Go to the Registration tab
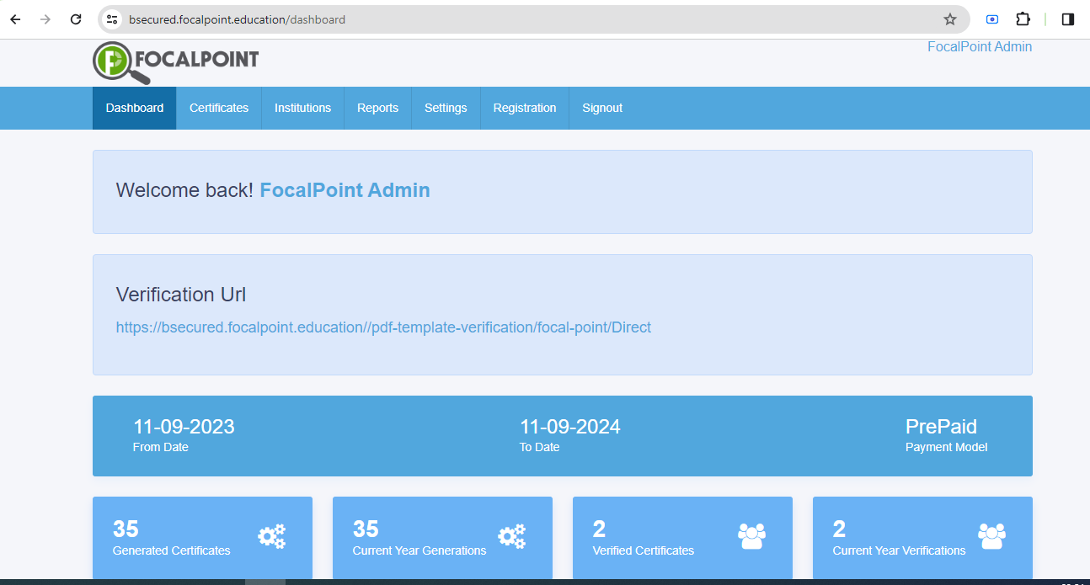The image size is (1090, 585). pos(524,108)
